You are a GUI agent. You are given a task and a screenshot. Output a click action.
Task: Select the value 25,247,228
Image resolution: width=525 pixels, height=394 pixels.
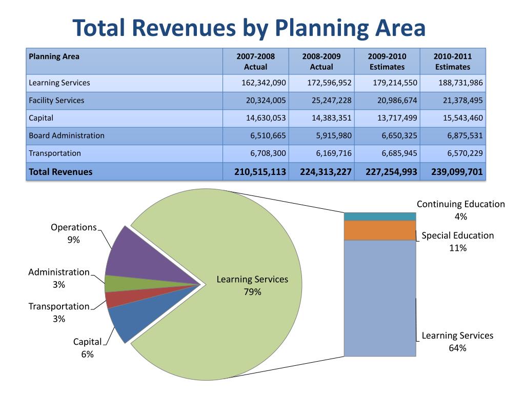pyautogui.click(x=332, y=101)
